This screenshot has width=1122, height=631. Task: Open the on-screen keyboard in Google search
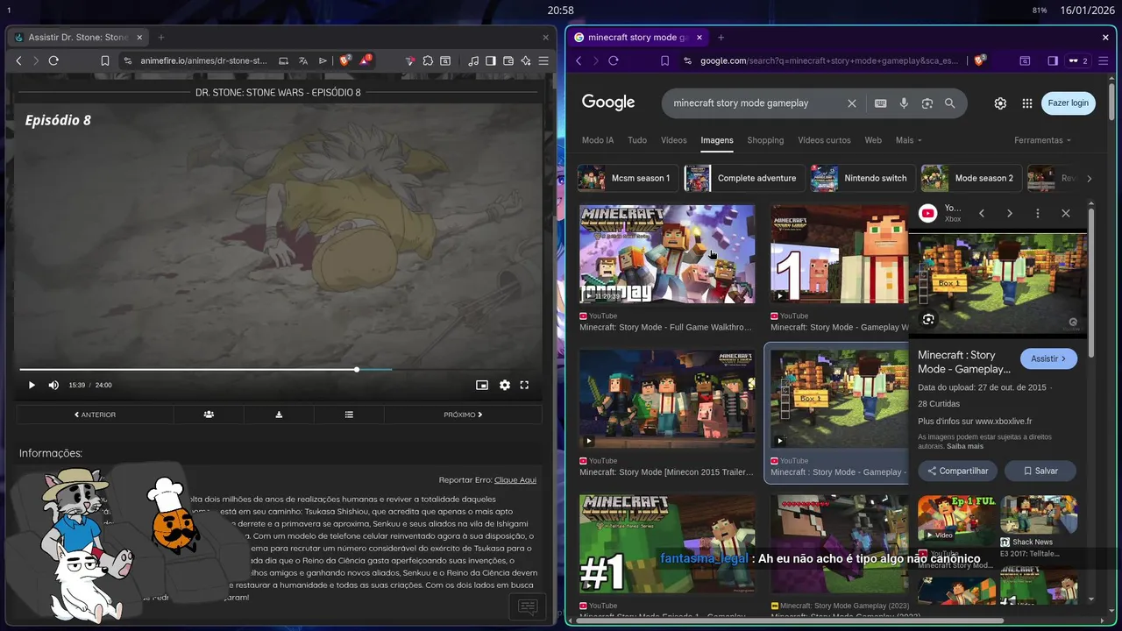(x=881, y=103)
